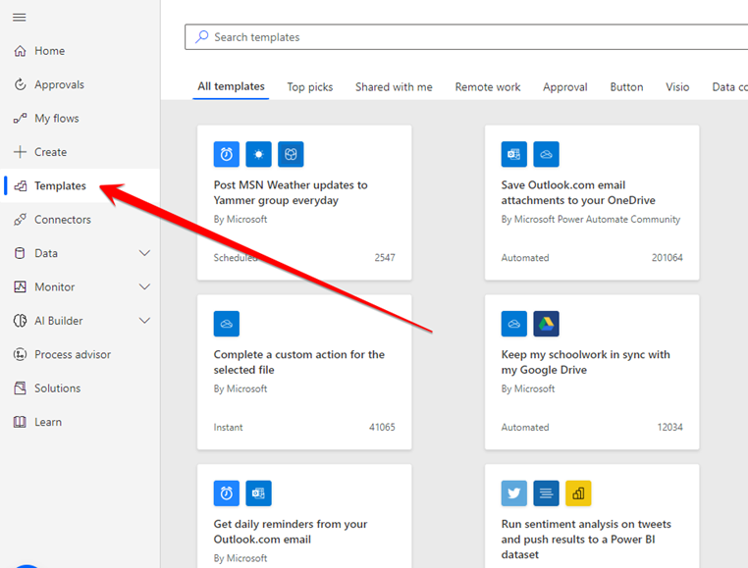748x568 pixels.
Task: Open the Shared with me tab
Action: coord(394,87)
